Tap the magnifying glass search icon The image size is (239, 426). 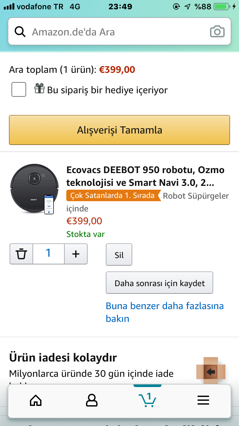click(x=20, y=32)
